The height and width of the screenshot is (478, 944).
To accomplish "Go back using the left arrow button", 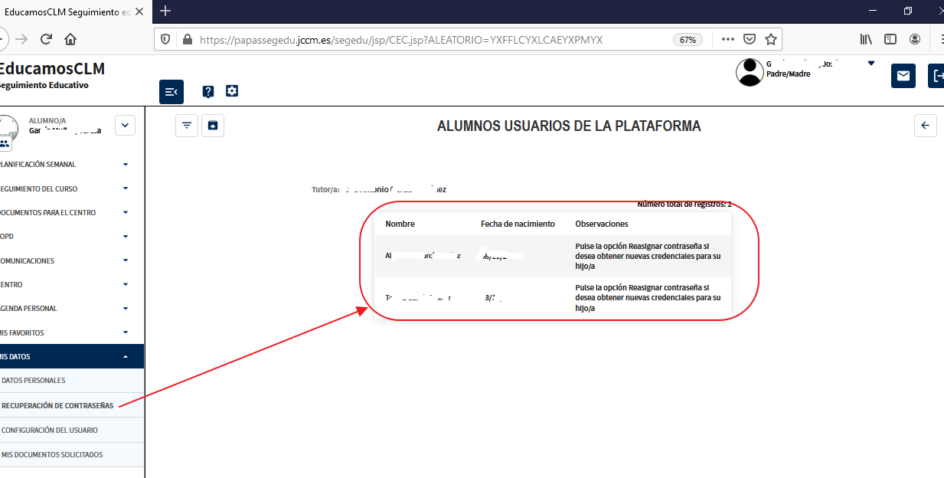I will 926,126.
